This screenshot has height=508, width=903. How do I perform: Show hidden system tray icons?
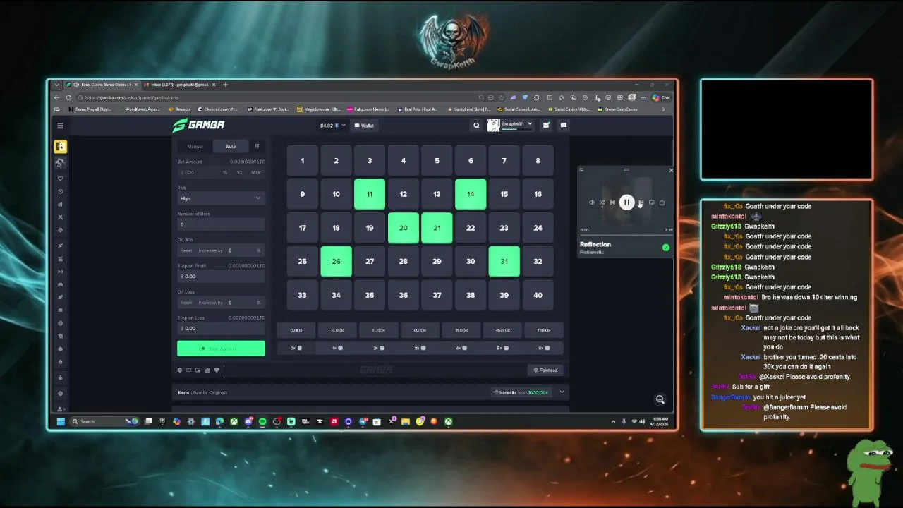[613, 421]
